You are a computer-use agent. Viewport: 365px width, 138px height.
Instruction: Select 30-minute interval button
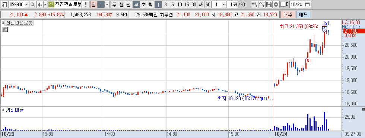coord(194,4)
